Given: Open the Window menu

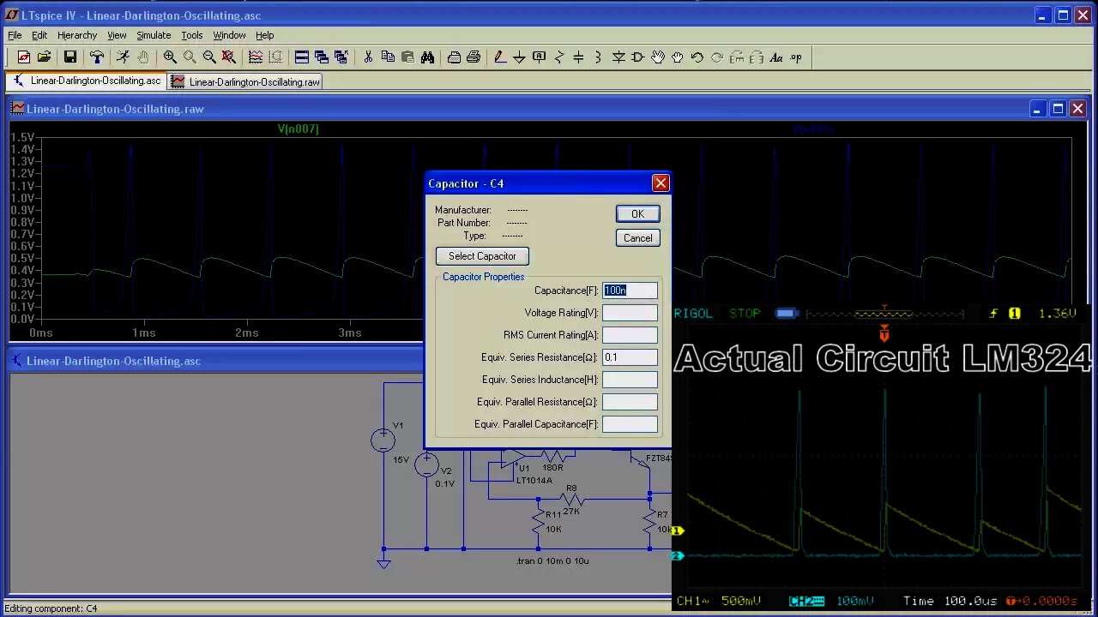Looking at the screenshot, I should (x=229, y=35).
